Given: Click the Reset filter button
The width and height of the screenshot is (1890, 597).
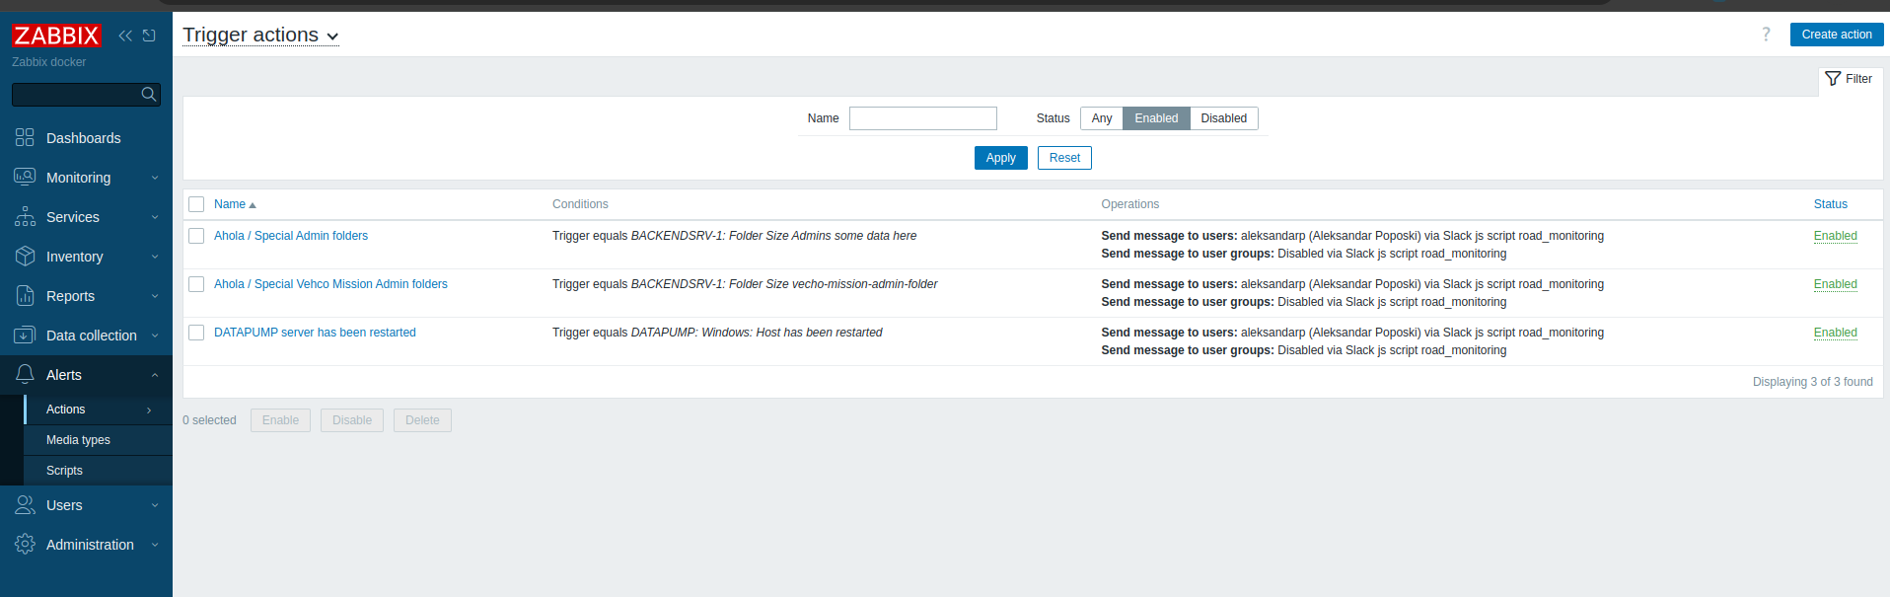Looking at the screenshot, I should point(1064,158).
